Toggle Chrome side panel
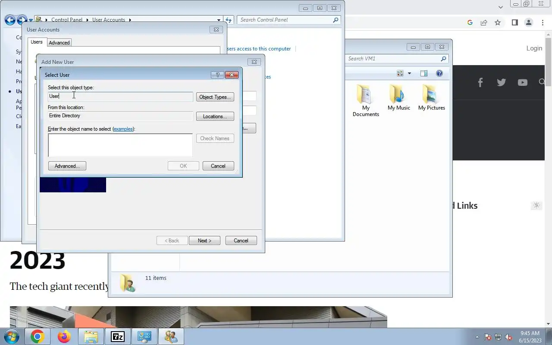Screen dimensions: 552x345 (x=515, y=22)
